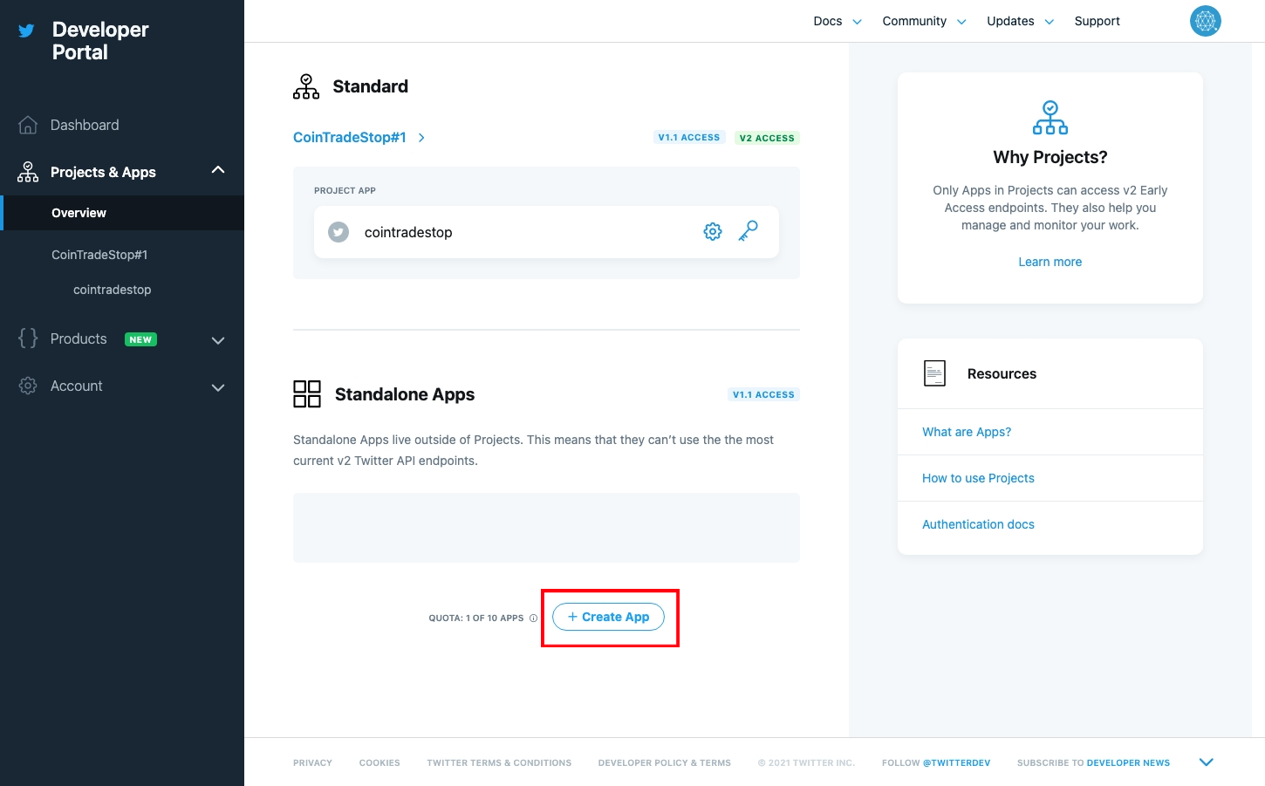Image resolution: width=1265 pixels, height=786 pixels.
Task: Open Twitter Terms & Conditions link
Action: 499,762
